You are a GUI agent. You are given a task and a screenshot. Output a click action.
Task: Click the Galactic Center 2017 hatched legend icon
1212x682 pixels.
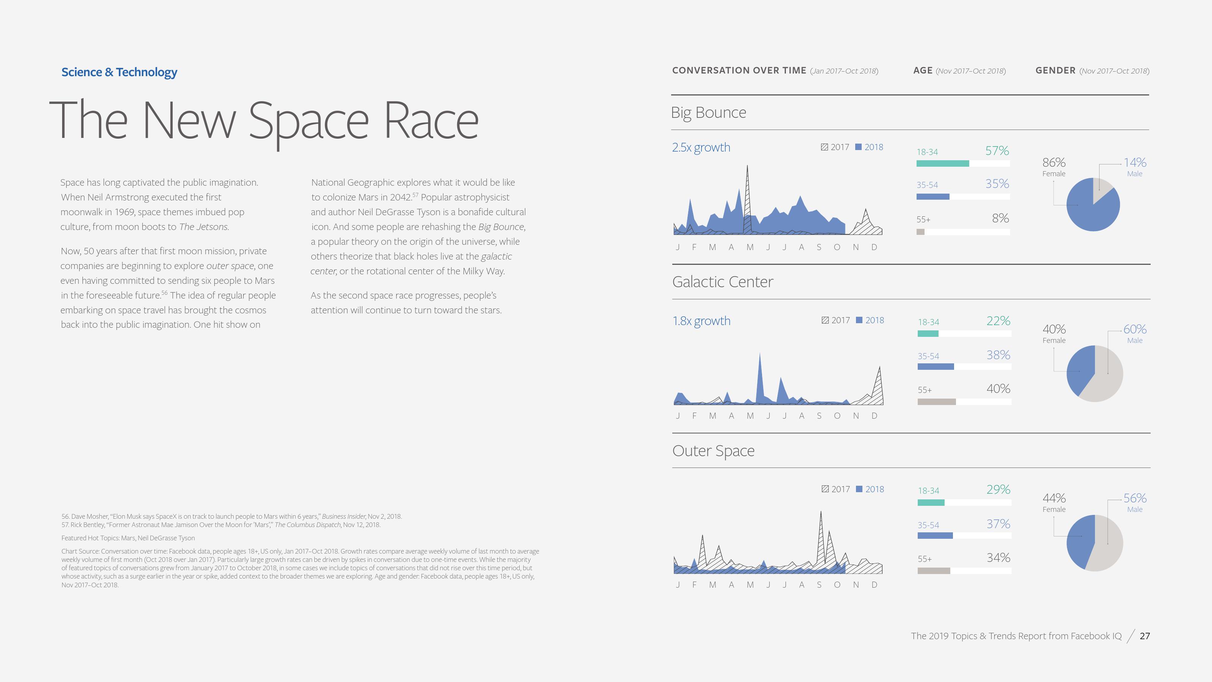[x=825, y=321]
